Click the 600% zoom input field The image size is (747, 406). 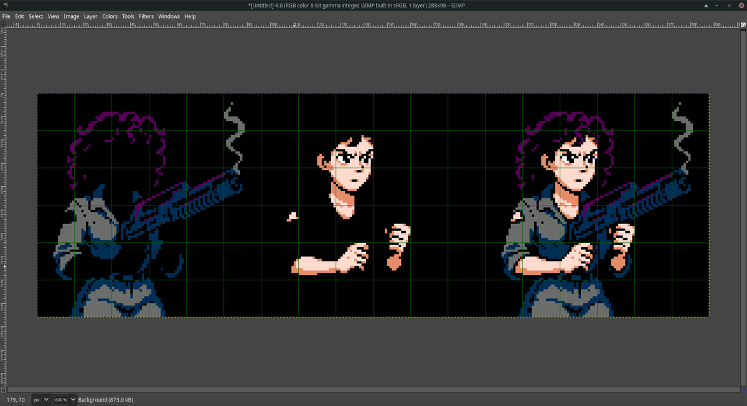click(x=60, y=399)
